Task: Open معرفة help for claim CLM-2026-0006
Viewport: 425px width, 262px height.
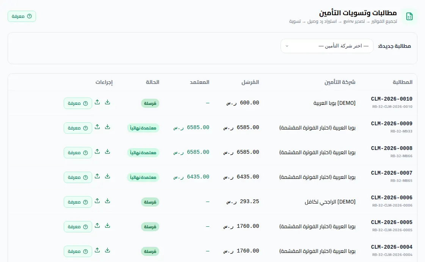Action: coord(78,202)
